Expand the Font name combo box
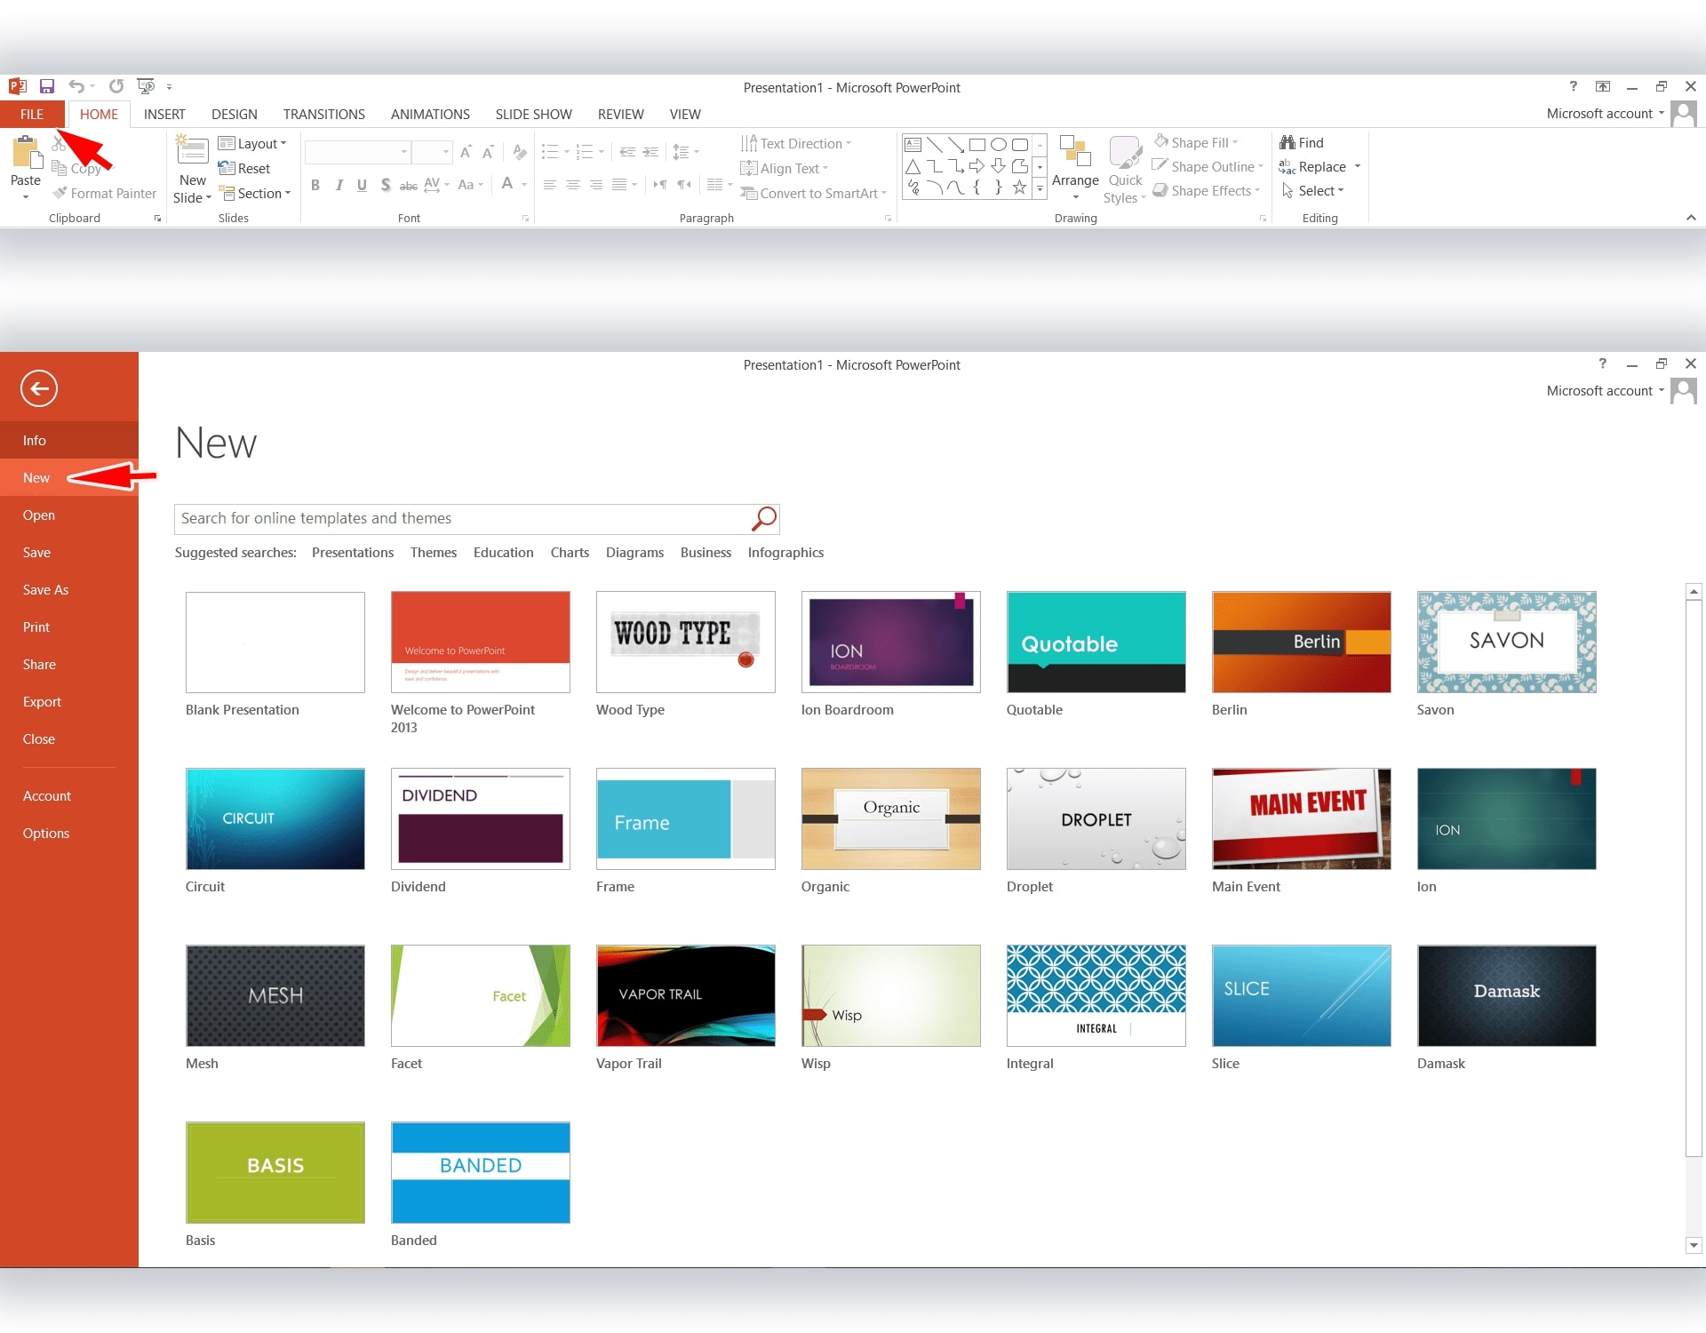 404,152
